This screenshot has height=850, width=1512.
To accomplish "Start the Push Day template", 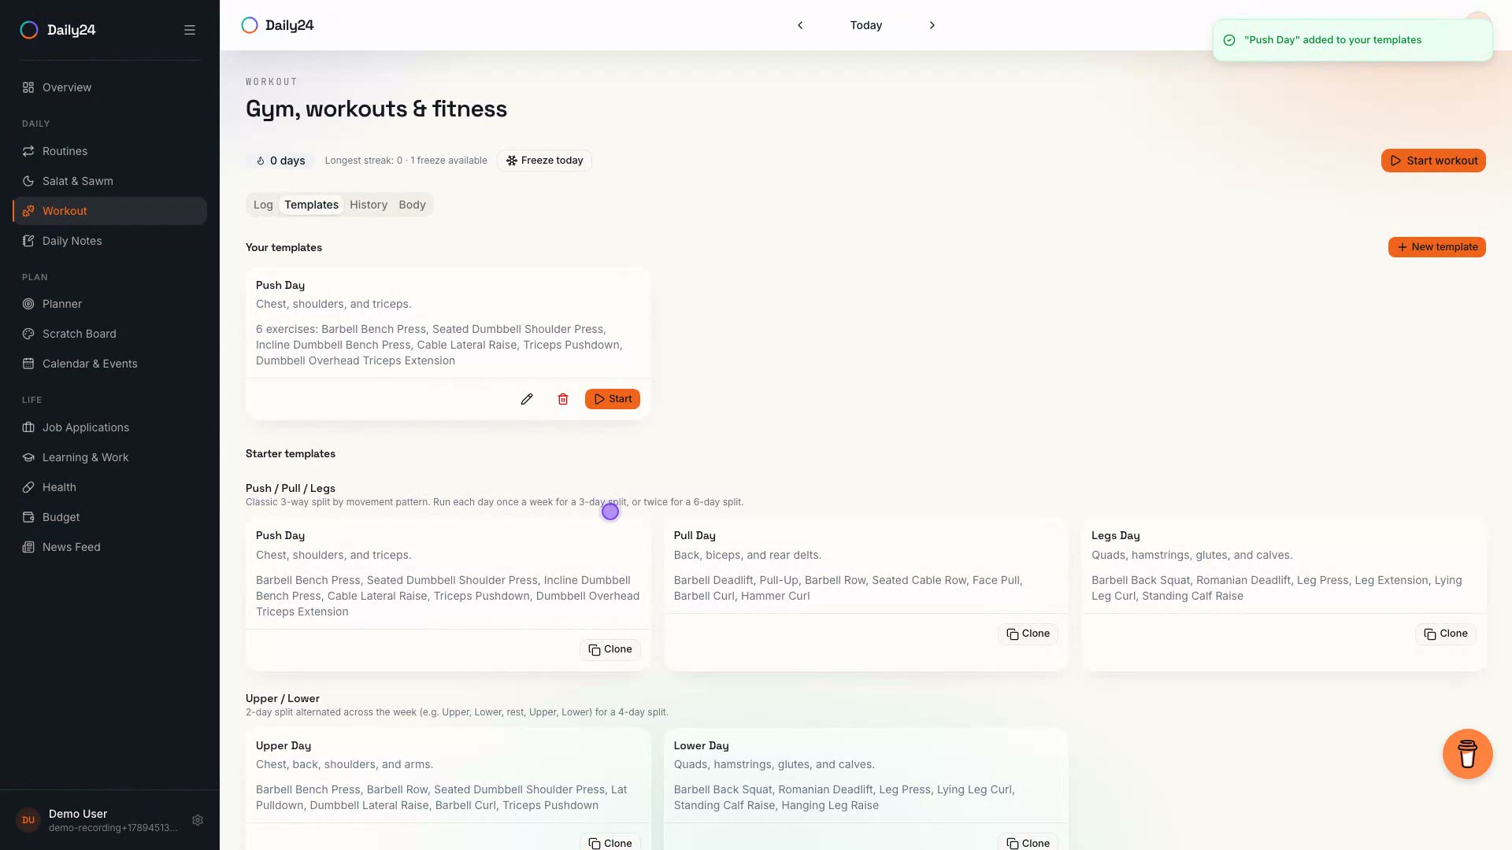I will 613,399.
